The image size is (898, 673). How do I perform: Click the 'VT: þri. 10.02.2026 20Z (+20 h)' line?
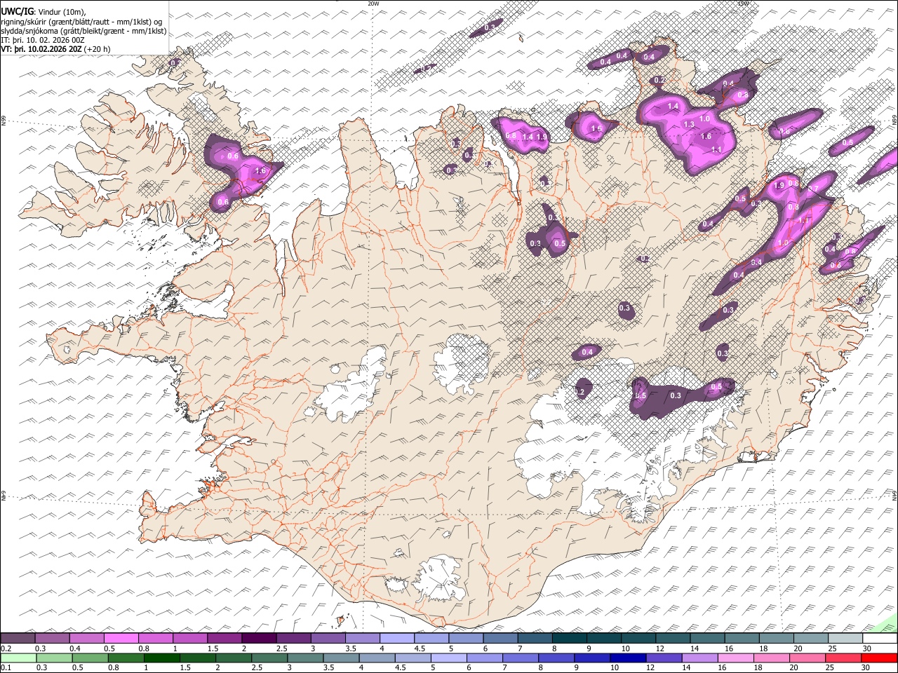click(x=55, y=50)
